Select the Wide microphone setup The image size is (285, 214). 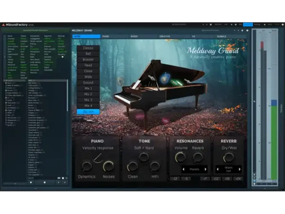coord(88,77)
